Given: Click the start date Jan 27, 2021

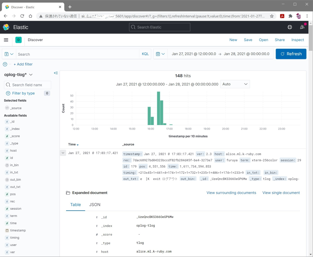Looking at the screenshot, I should click(194, 54).
